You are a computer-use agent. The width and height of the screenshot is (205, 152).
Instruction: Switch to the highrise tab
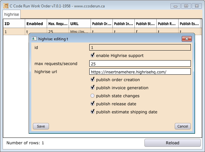12,15
